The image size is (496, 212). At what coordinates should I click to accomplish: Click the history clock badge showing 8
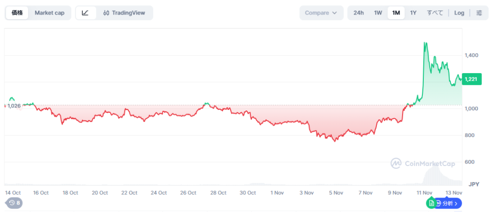pyautogui.click(x=15, y=203)
